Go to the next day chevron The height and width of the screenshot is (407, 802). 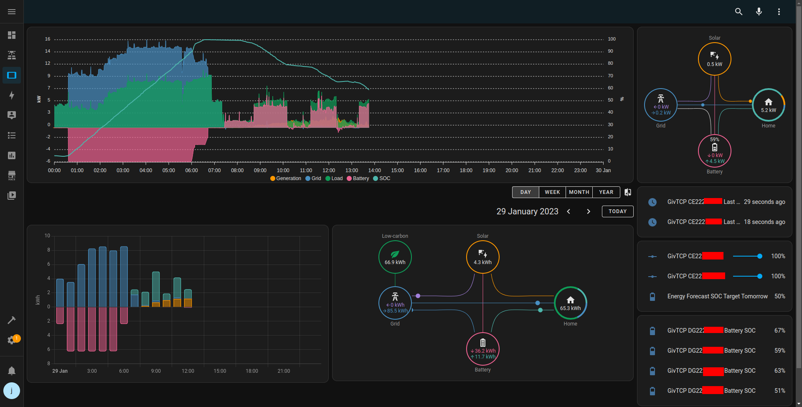click(x=589, y=211)
